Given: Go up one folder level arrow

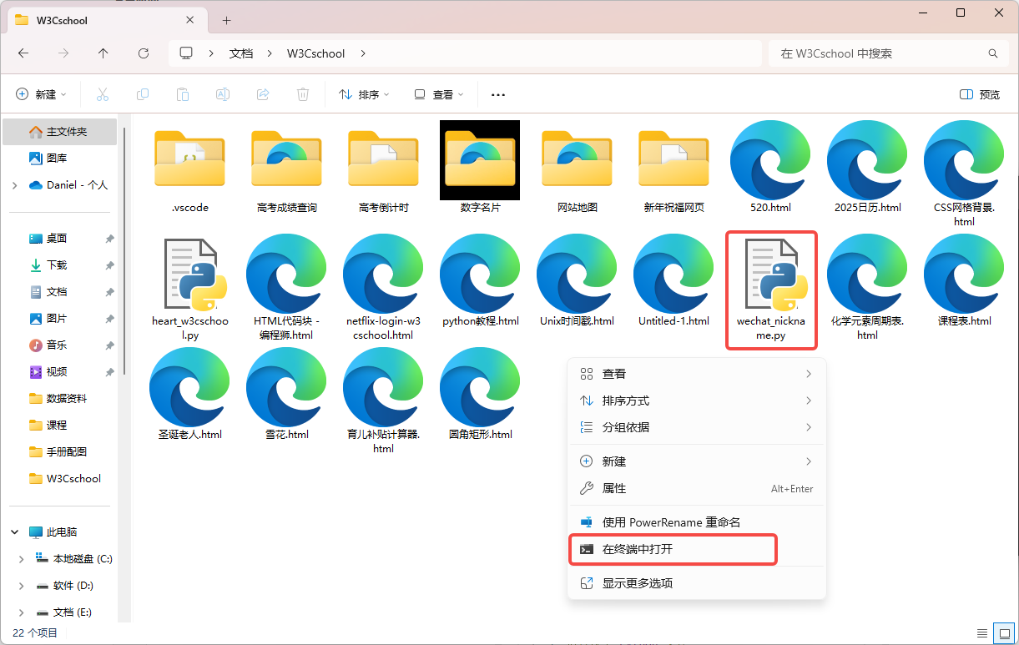Looking at the screenshot, I should (x=103, y=53).
